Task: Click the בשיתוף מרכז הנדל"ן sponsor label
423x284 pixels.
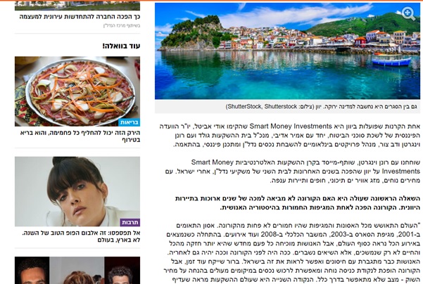Action: point(122,26)
